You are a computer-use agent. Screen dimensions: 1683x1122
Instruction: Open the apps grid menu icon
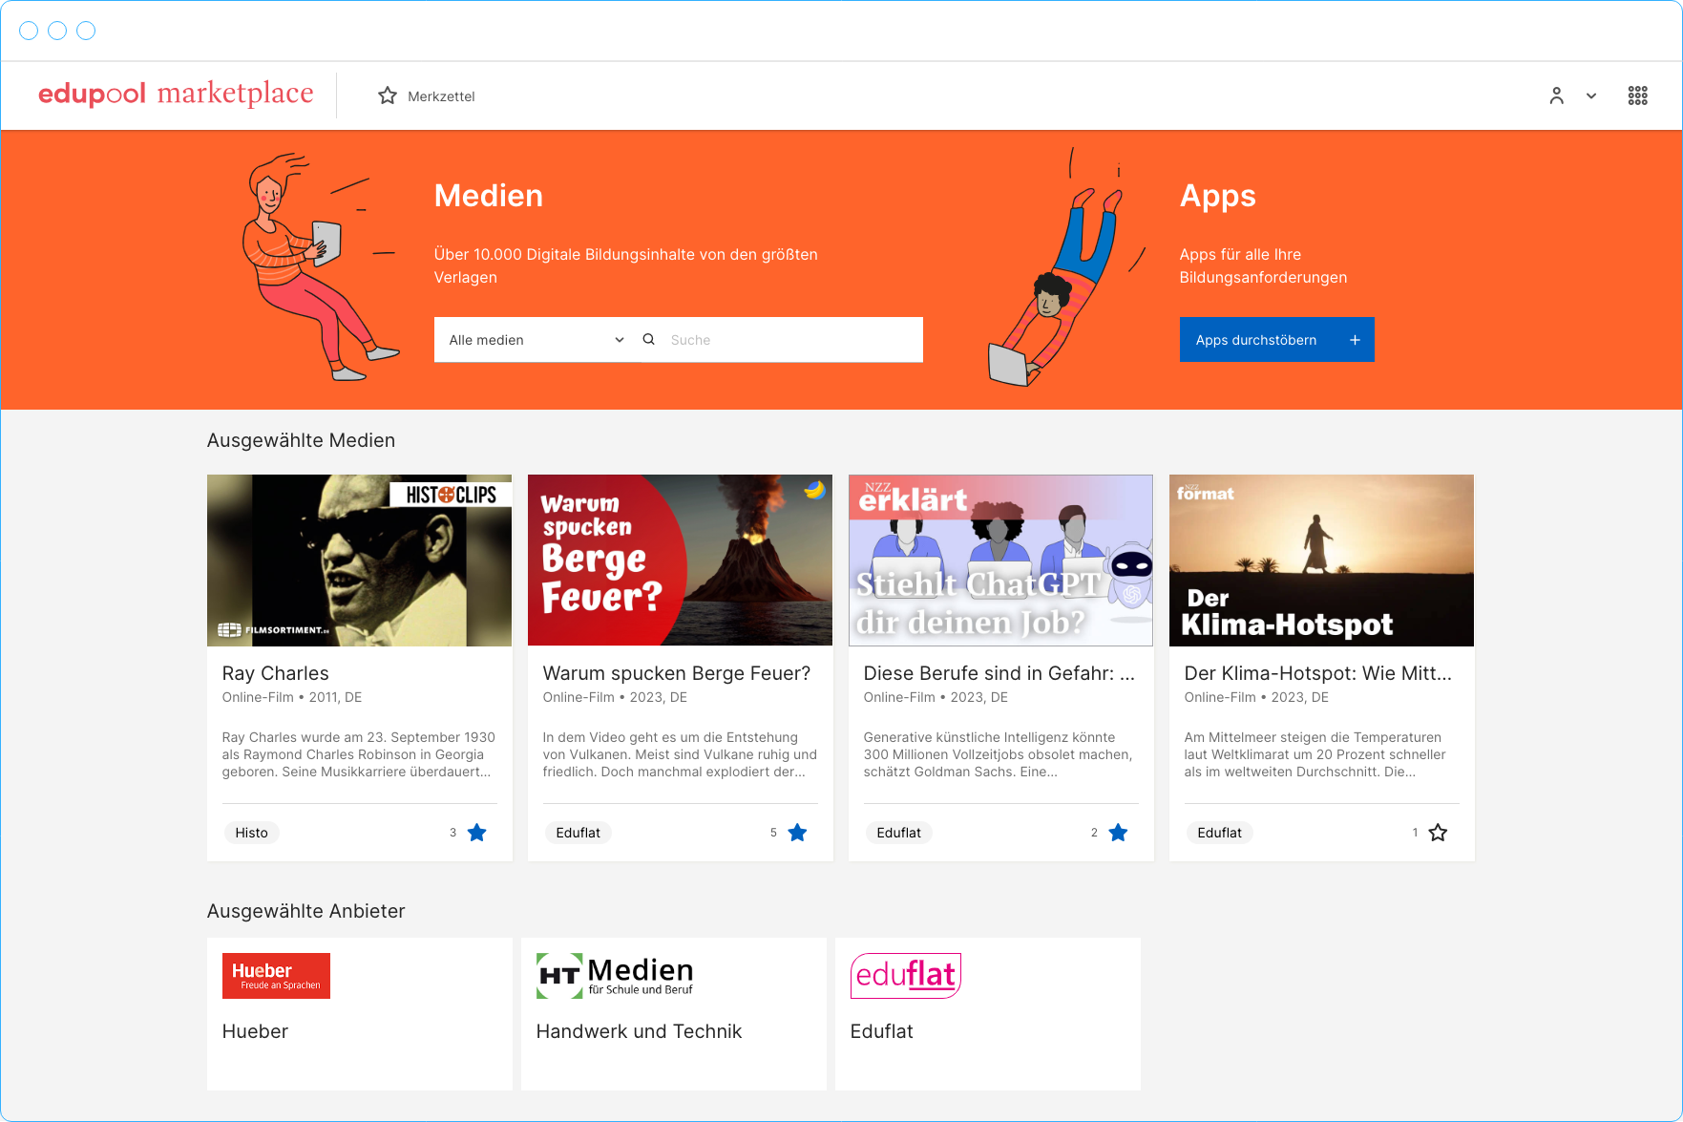point(1638,95)
